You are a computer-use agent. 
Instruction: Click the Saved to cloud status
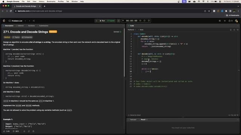tap(134, 115)
